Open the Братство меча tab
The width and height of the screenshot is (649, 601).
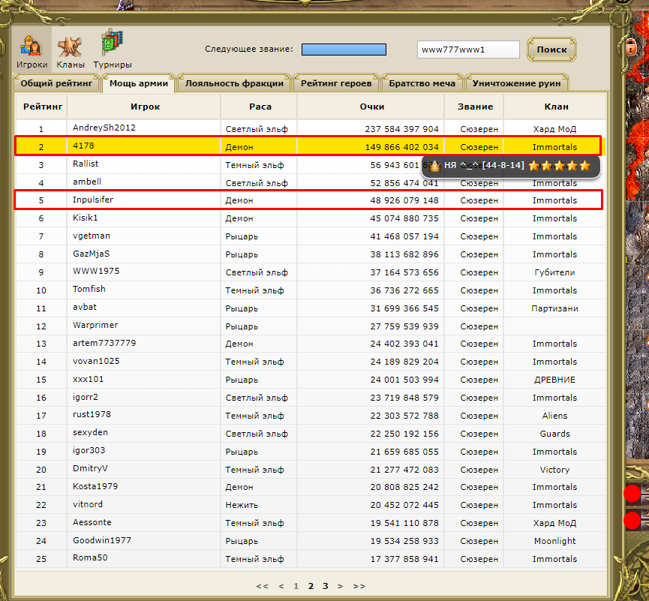click(422, 83)
